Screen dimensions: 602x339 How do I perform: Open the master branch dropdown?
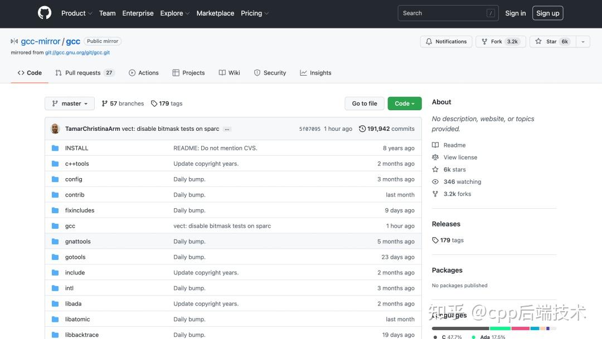(x=70, y=104)
